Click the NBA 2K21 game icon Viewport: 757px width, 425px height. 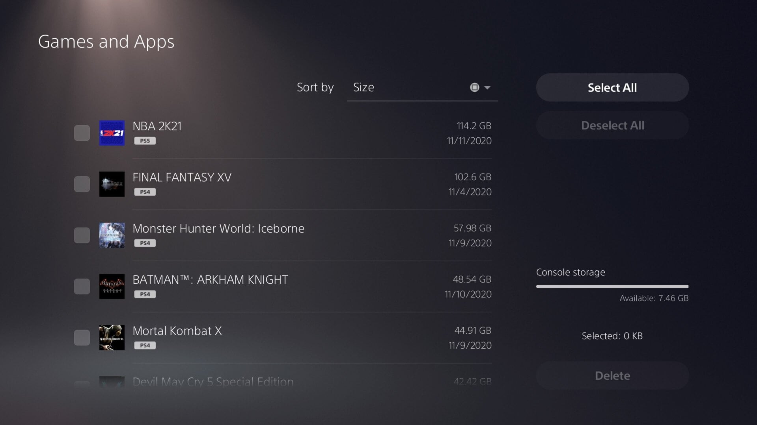tap(112, 133)
